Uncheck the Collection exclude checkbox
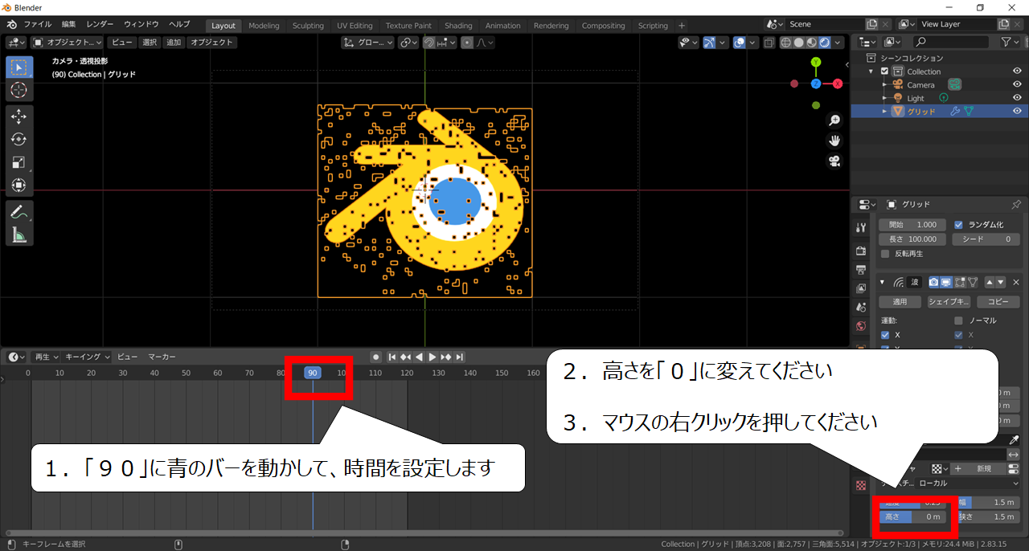This screenshot has height=551, width=1029. (885, 71)
